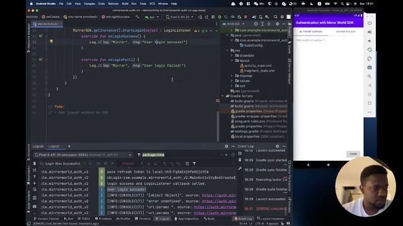403x226 pixels.
Task: Open the Pixel 6 API 30 device dropdown in toolbar
Action: click(179, 17)
